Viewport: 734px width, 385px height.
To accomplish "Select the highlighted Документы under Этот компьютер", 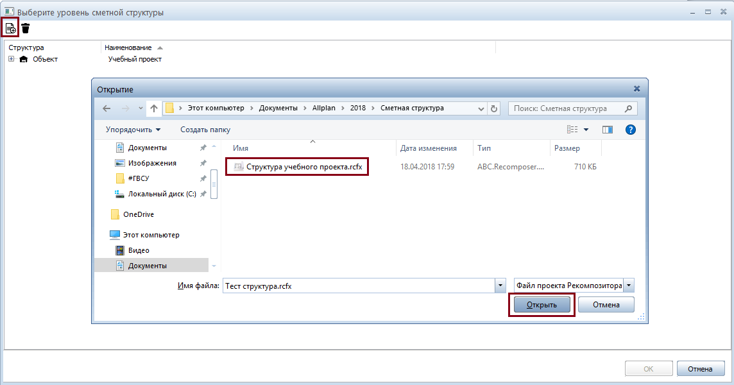I will [151, 266].
